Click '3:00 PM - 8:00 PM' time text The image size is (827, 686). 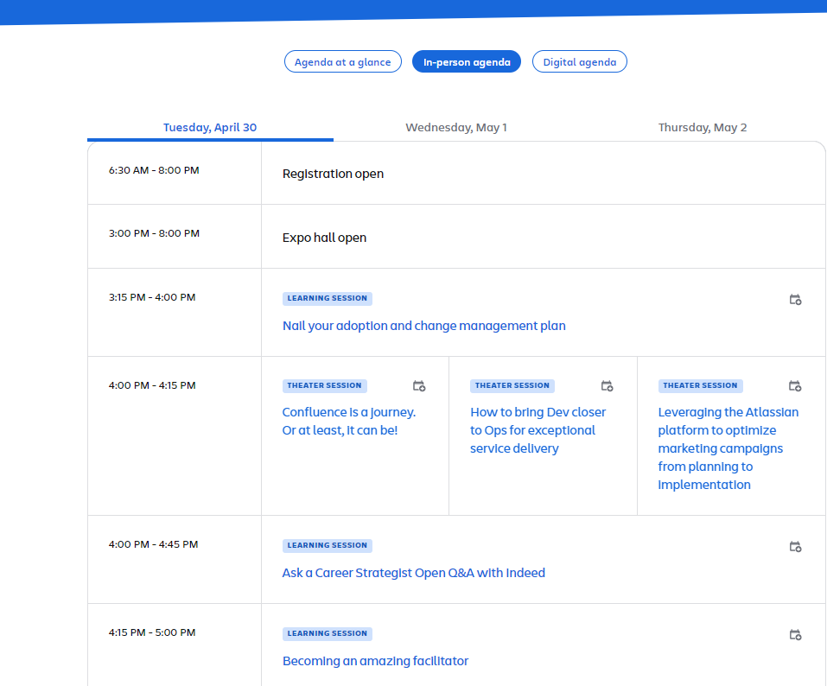coord(154,233)
